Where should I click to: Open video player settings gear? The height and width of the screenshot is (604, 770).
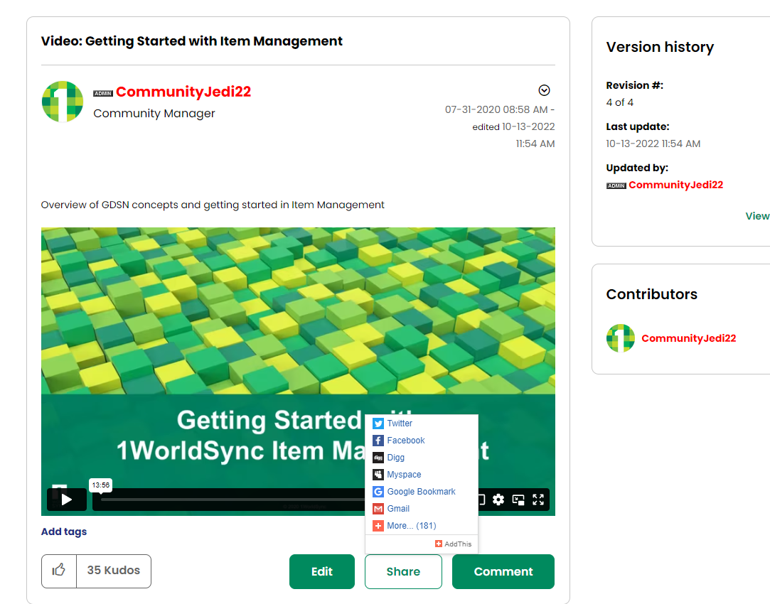click(x=498, y=500)
